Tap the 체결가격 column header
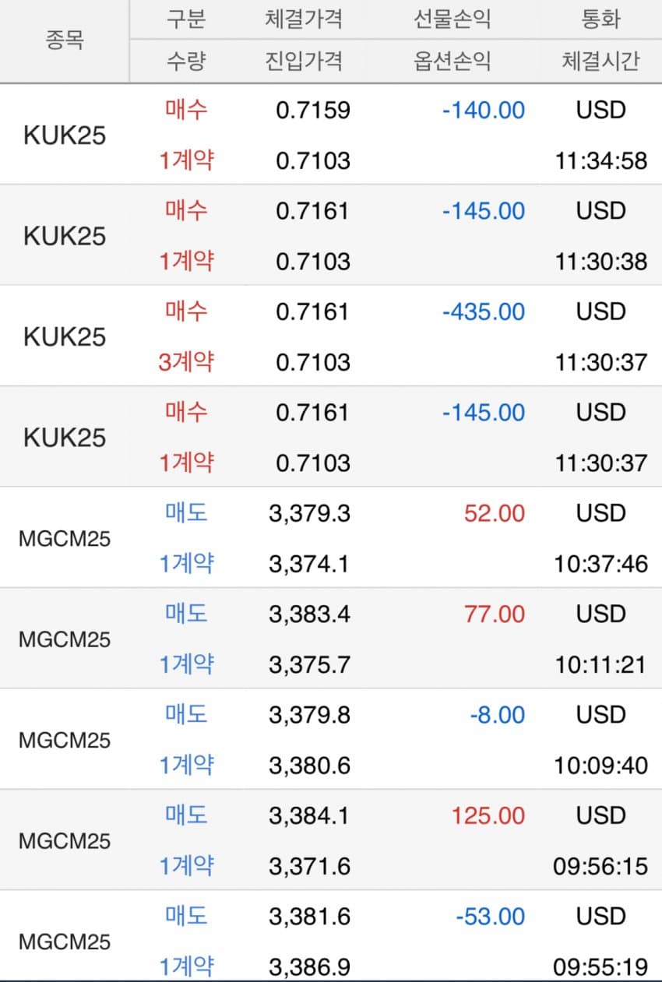Image resolution: width=662 pixels, height=982 pixels. click(x=303, y=19)
